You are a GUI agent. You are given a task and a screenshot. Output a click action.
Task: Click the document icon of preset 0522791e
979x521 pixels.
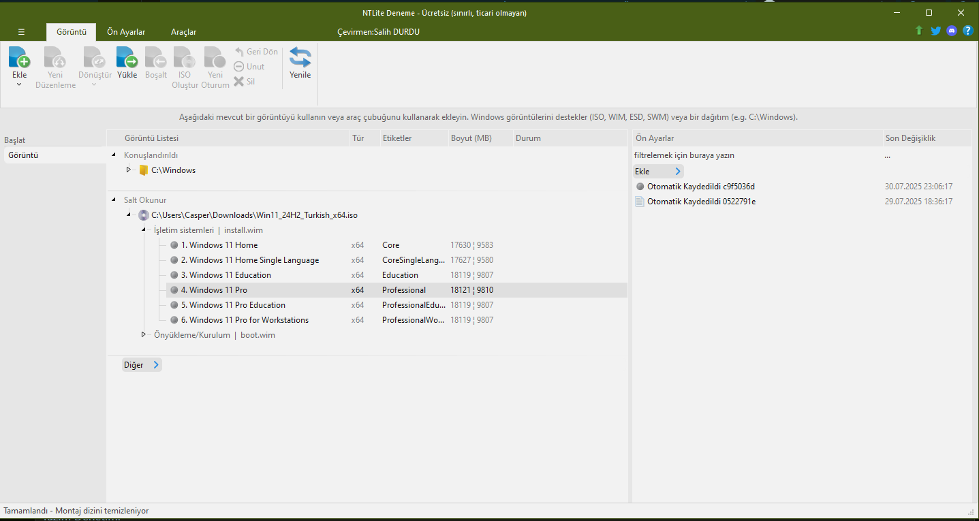[639, 202]
